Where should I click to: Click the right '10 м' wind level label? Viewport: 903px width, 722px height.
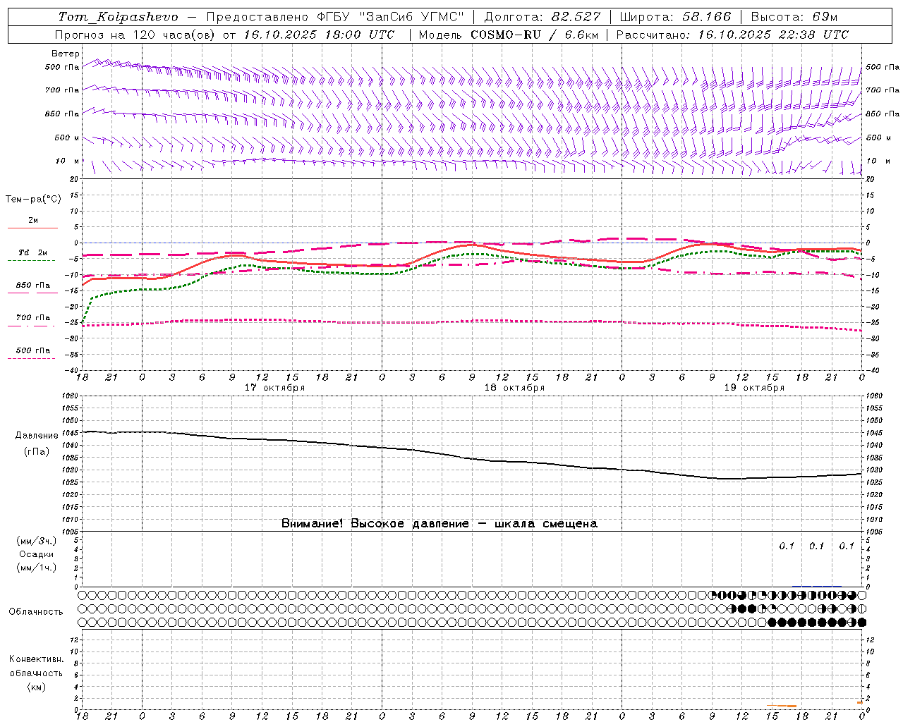pos(879,161)
